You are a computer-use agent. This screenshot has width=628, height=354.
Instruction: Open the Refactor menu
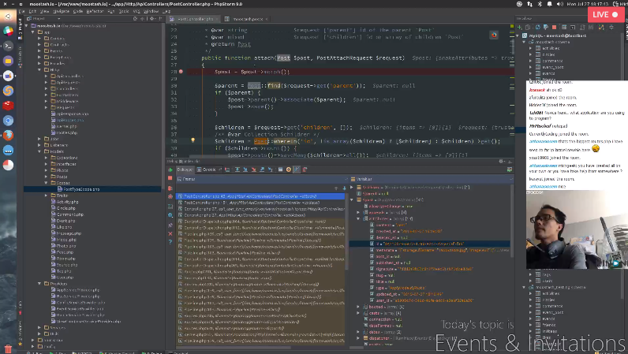coord(95,11)
